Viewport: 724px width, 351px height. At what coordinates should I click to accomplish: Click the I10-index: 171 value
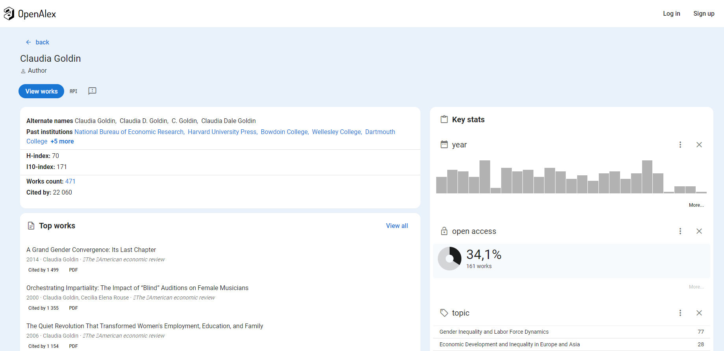pyautogui.click(x=62, y=167)
